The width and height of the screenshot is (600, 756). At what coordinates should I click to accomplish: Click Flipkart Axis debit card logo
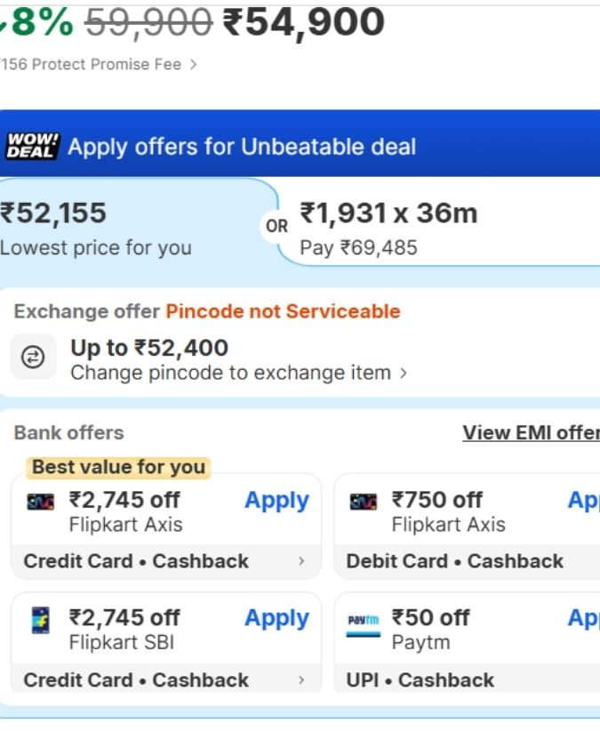coord(364,502)
